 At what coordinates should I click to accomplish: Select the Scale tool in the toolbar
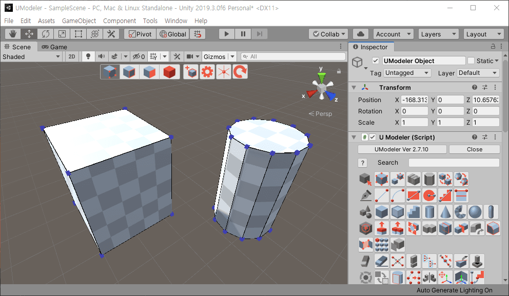[x=62, y=34]
